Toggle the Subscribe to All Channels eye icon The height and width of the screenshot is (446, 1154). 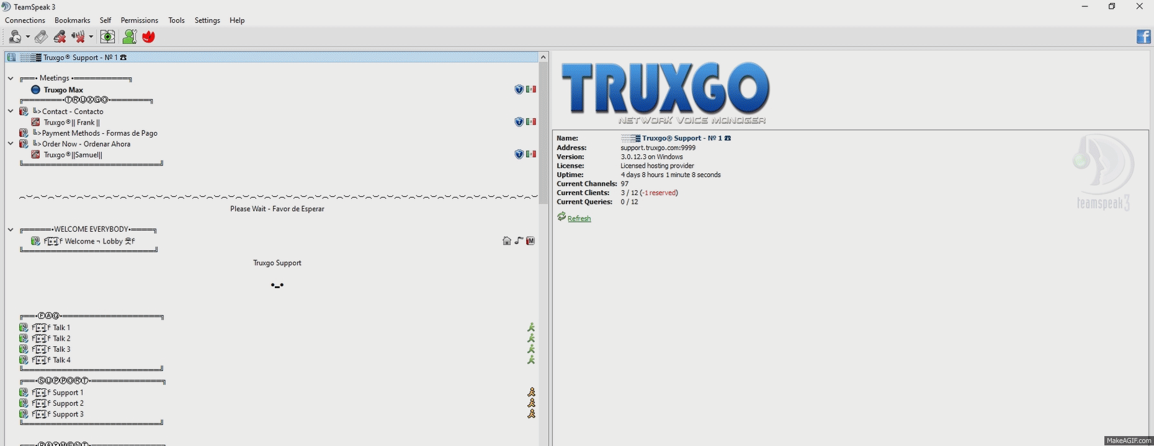(x=107, y=37)
